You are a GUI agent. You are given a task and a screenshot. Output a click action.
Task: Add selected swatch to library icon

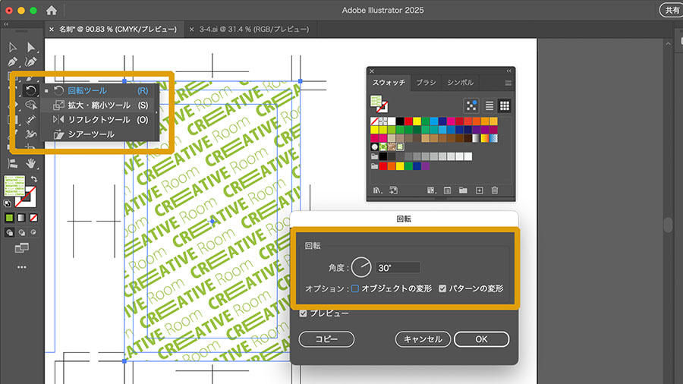(x=393, y=190)
